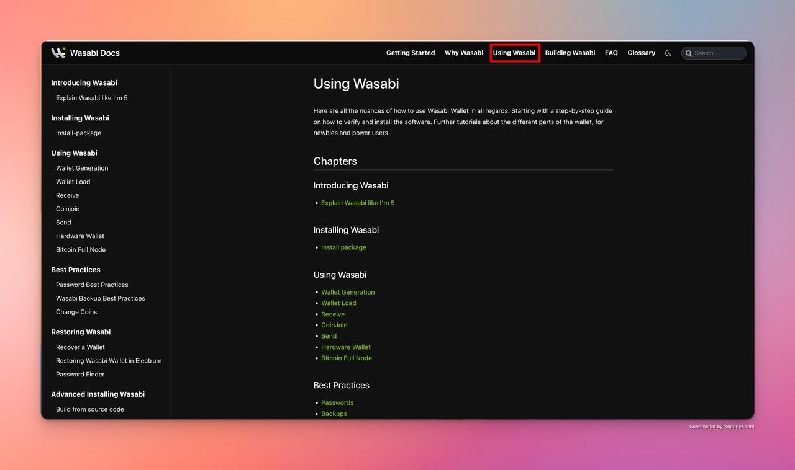Select Install-package in the sidebar

78,133
